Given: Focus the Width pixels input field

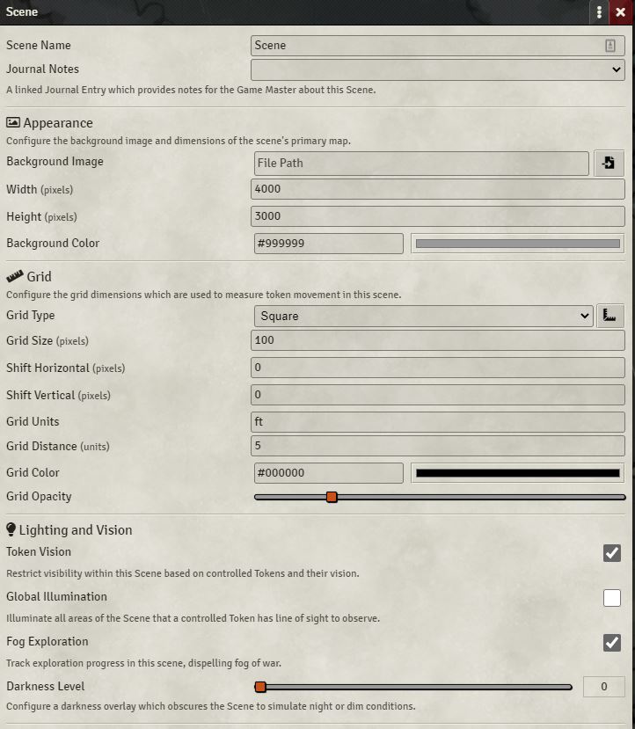Looking at the screenshot, I should coord(437,189).
